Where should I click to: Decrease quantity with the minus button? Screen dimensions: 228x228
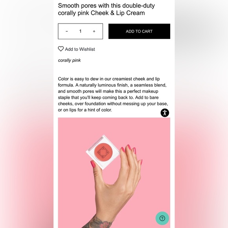click(x=67, y=31)
